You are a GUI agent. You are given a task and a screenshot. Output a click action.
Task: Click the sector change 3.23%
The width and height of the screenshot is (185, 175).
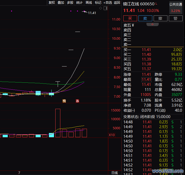[176, 11]
